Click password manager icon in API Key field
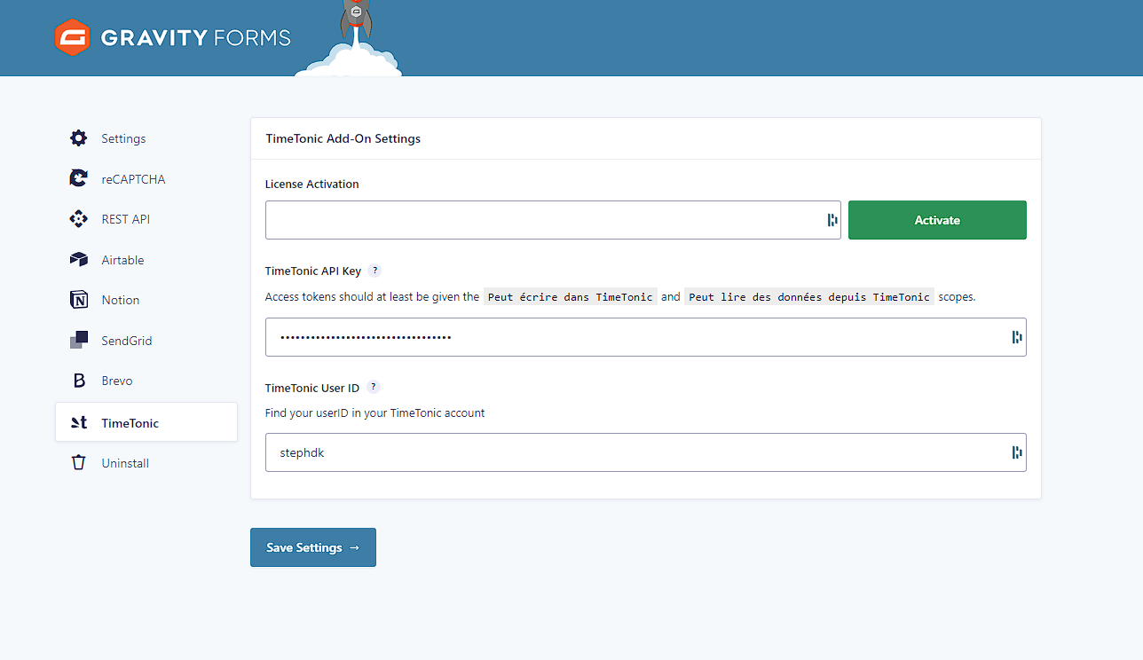 1017,337
